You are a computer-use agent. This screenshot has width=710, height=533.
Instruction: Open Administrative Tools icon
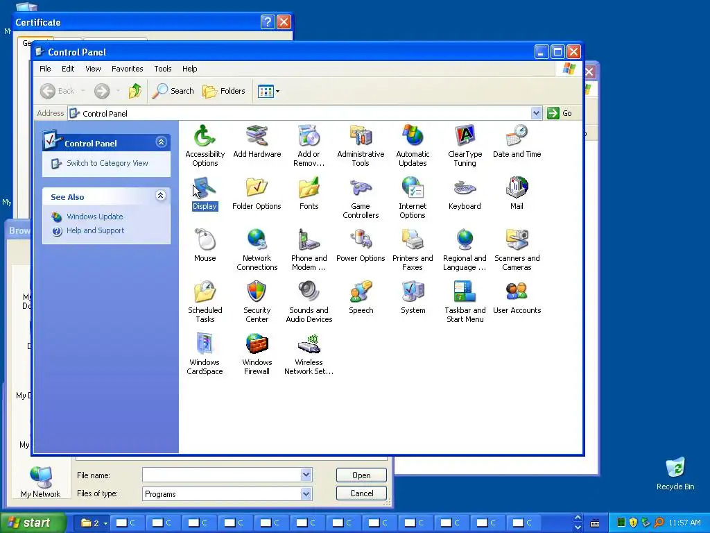(x=361, y=145)
